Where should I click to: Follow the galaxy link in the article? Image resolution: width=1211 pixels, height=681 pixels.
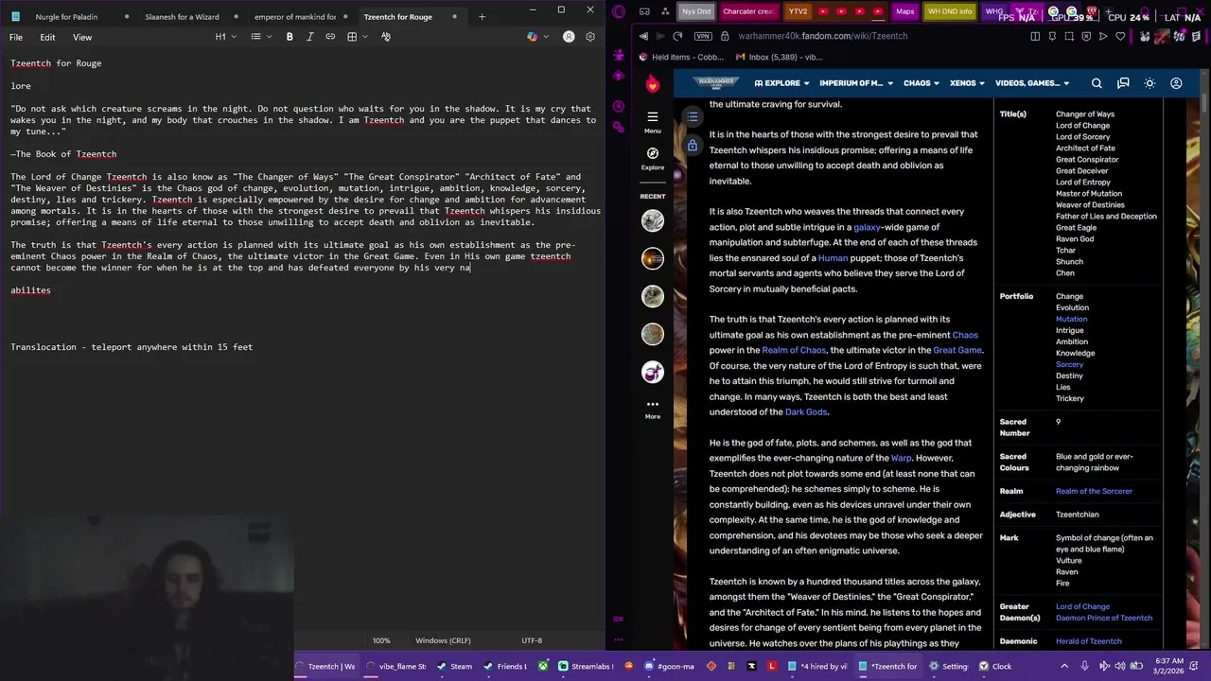[867, 227]
